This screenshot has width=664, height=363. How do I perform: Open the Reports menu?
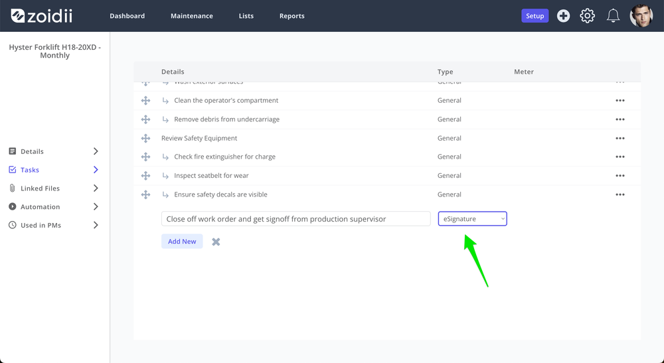coord(291,16)
